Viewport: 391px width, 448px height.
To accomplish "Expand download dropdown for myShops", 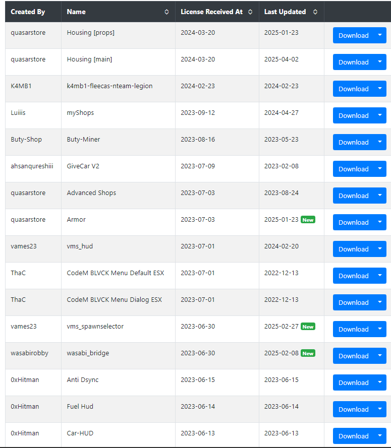I will pyautogui.click(x=380, y=115).
